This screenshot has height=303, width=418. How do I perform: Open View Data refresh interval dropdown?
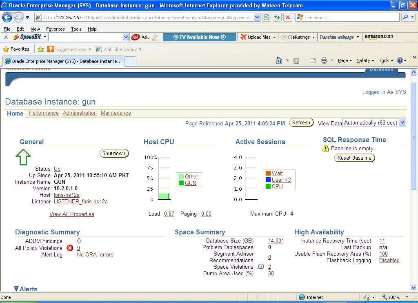pos(402,123)
